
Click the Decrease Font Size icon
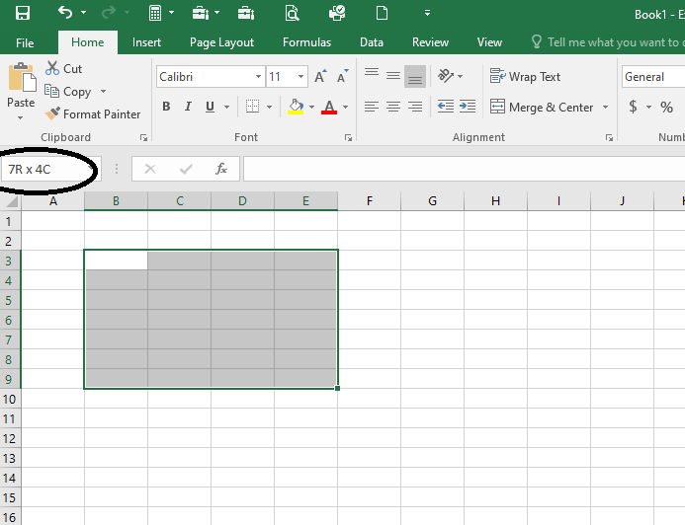(342, 77)
